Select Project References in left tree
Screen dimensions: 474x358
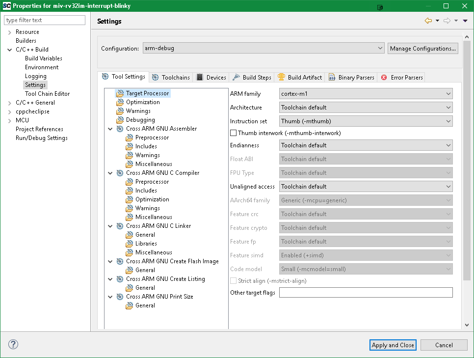pos(39,129)
